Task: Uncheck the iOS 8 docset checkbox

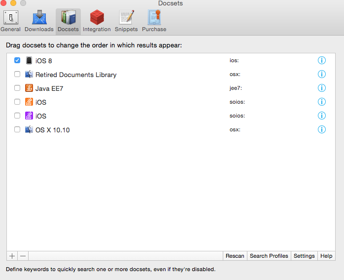Action: (x=17, y=60)
